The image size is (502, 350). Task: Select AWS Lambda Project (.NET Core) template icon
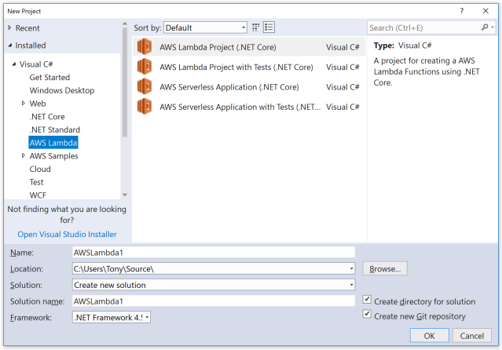tap(145, 47)
